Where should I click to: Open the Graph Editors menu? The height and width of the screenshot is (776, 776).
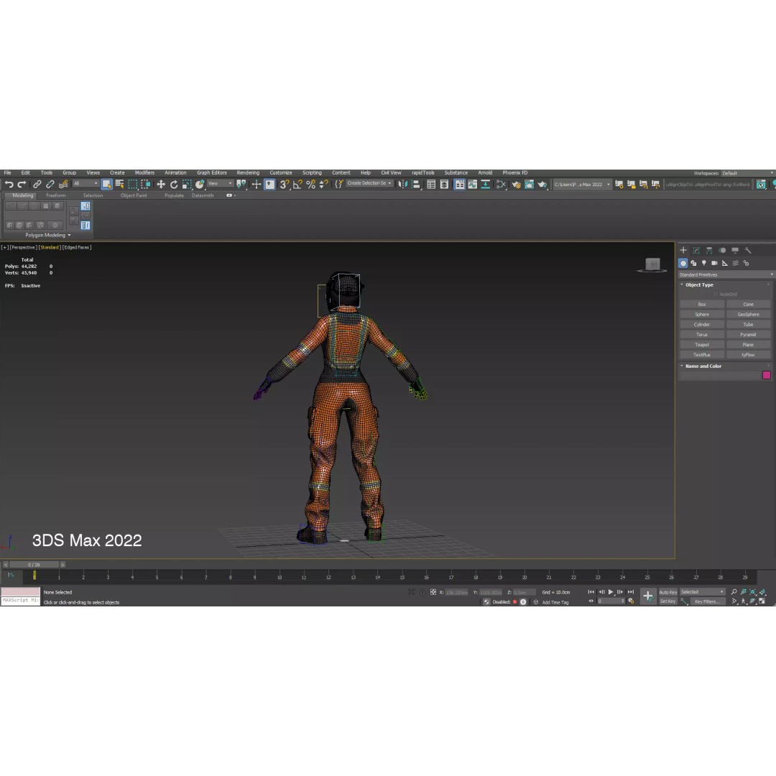pos(212,172)
